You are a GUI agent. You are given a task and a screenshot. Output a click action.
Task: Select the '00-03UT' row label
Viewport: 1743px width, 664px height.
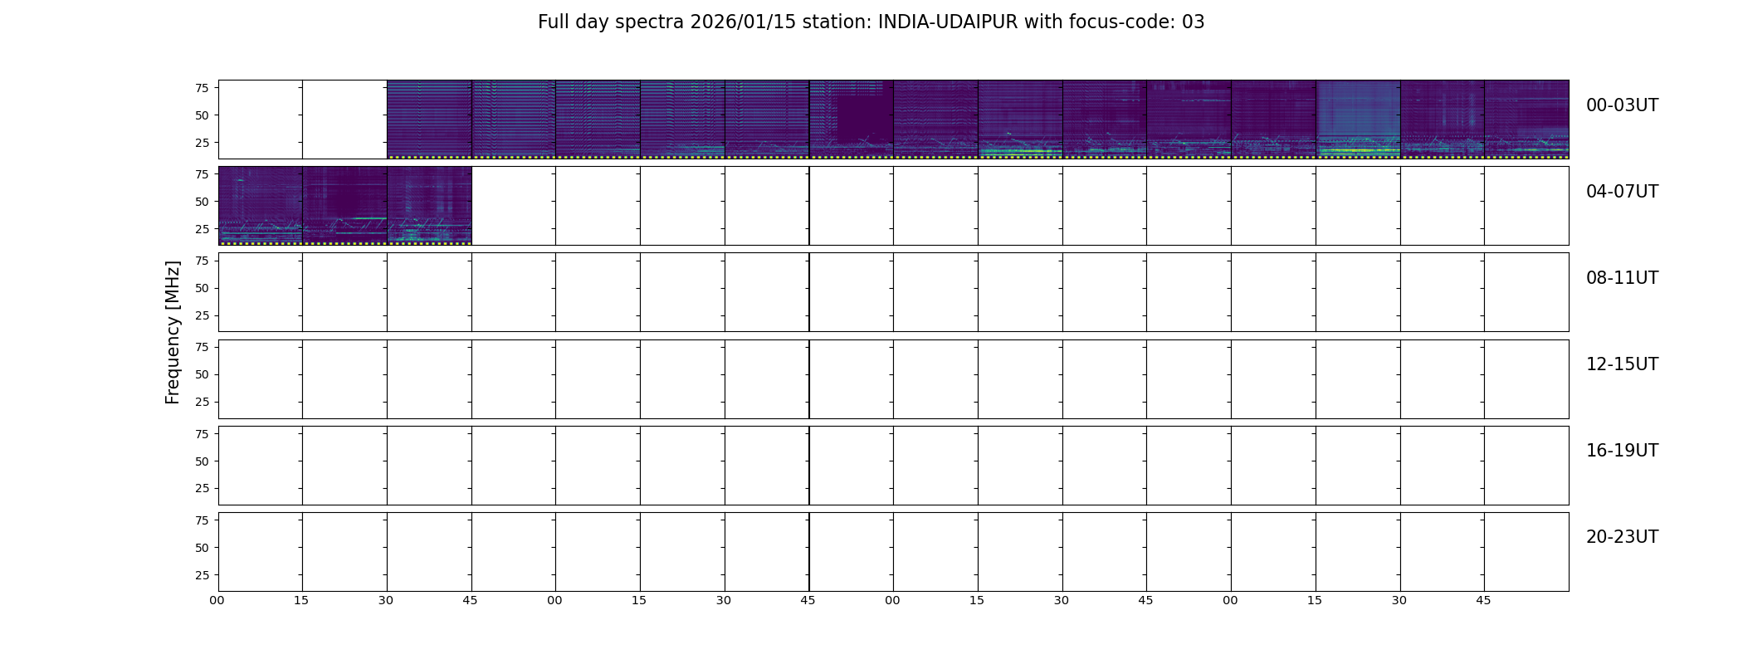pyautogui.click(x=1622, y=105)
